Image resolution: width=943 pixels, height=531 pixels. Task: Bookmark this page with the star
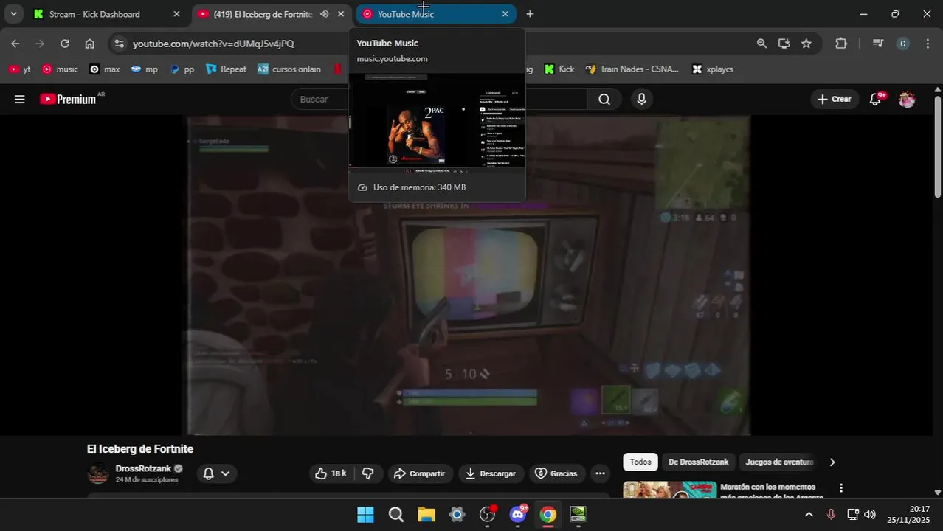coord(806,44)
